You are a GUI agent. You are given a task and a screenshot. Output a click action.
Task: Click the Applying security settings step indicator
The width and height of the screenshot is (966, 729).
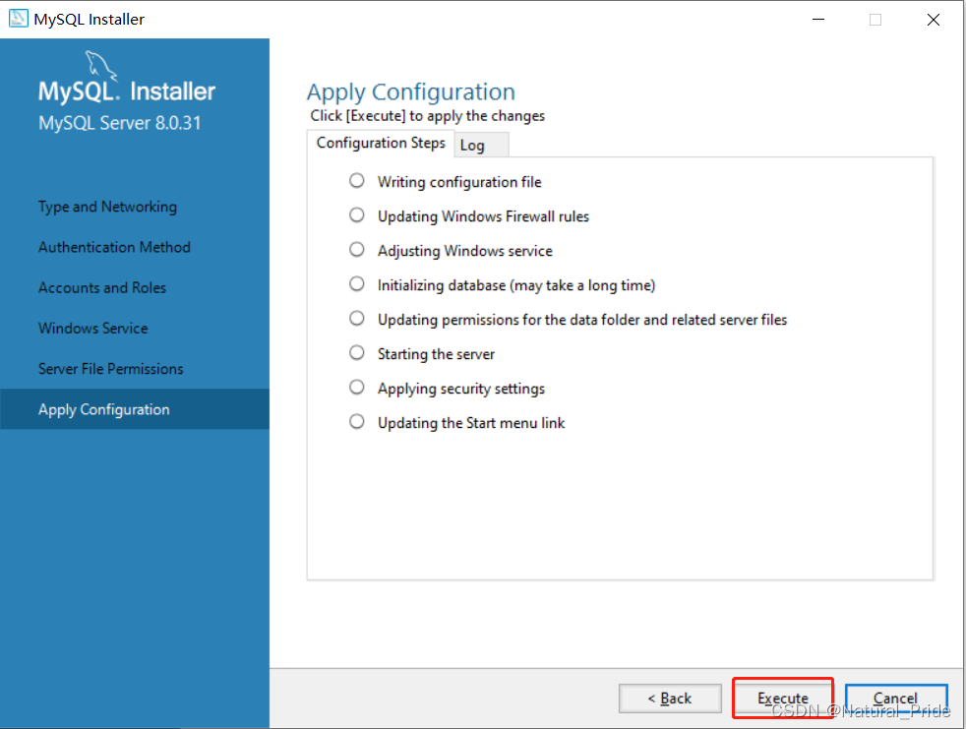pos(356,387)
